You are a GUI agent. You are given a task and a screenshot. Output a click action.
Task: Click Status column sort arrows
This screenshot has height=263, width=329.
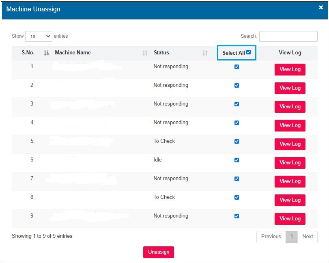tap(205, 53)
